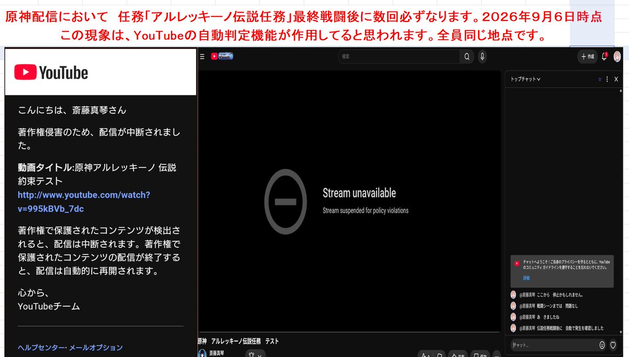629x357 pixels.
Task: Click the 詳細 link in chat notice
Action: [526, 278]
